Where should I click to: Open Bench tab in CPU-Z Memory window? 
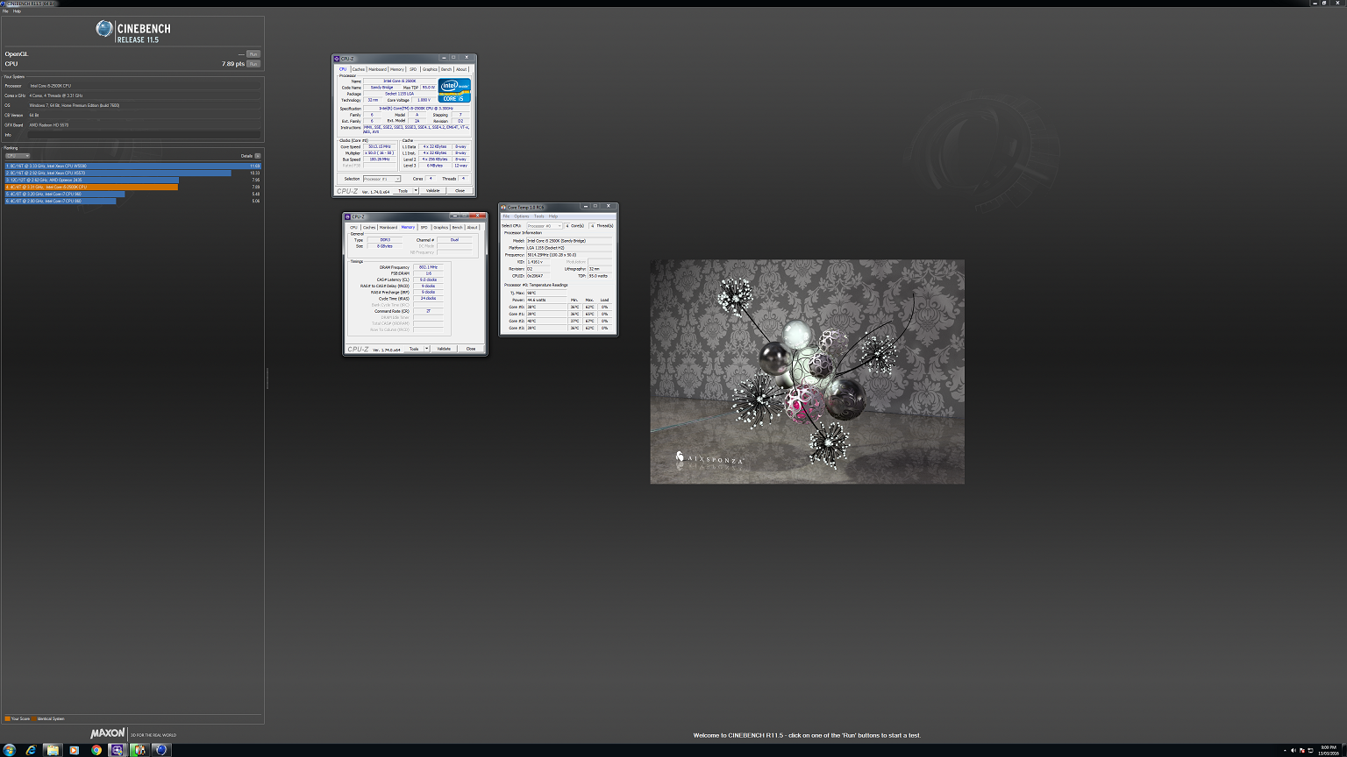[457, 227]
